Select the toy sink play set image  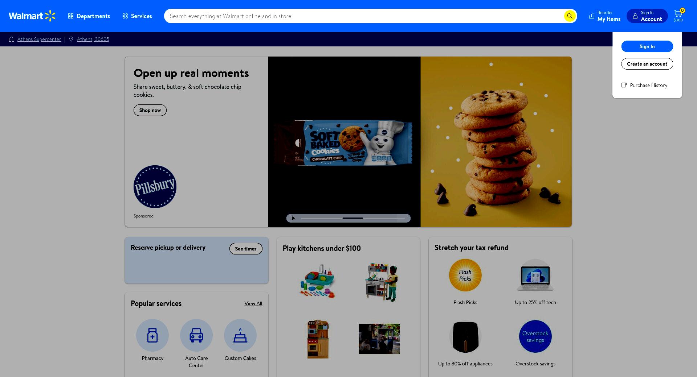pos(318,281)
